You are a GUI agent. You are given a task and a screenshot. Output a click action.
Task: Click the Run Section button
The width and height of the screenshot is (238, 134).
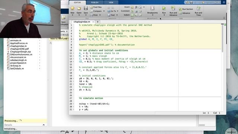point(186,9)
